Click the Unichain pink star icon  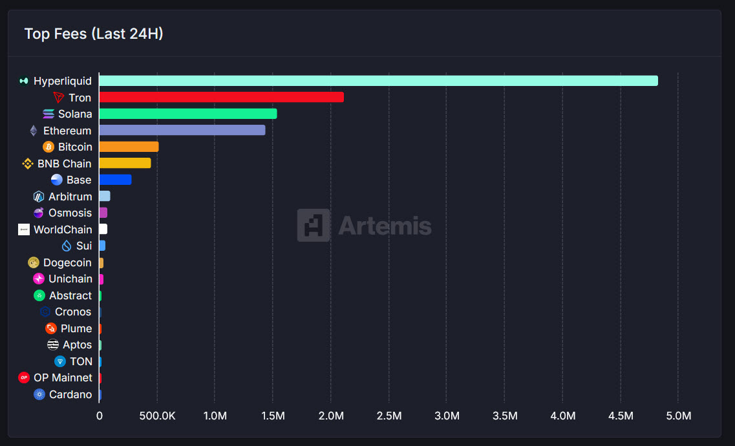[x=39, y=279]
